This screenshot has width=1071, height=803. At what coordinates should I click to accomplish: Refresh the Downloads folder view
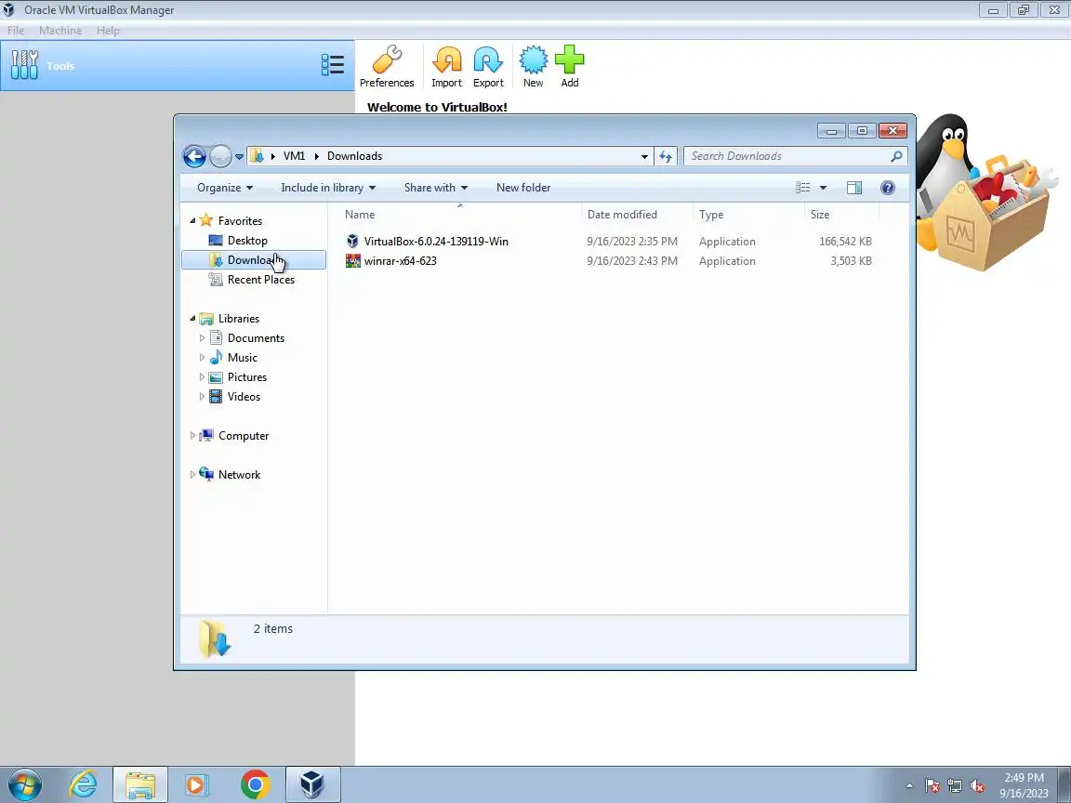(x=666, y=156)
